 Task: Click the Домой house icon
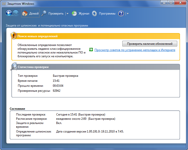pos(25,13)
